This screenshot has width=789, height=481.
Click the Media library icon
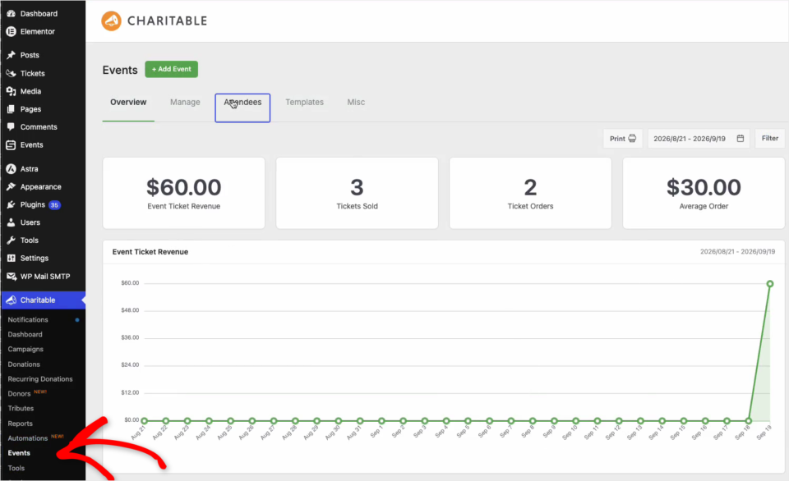click(11, 91)
